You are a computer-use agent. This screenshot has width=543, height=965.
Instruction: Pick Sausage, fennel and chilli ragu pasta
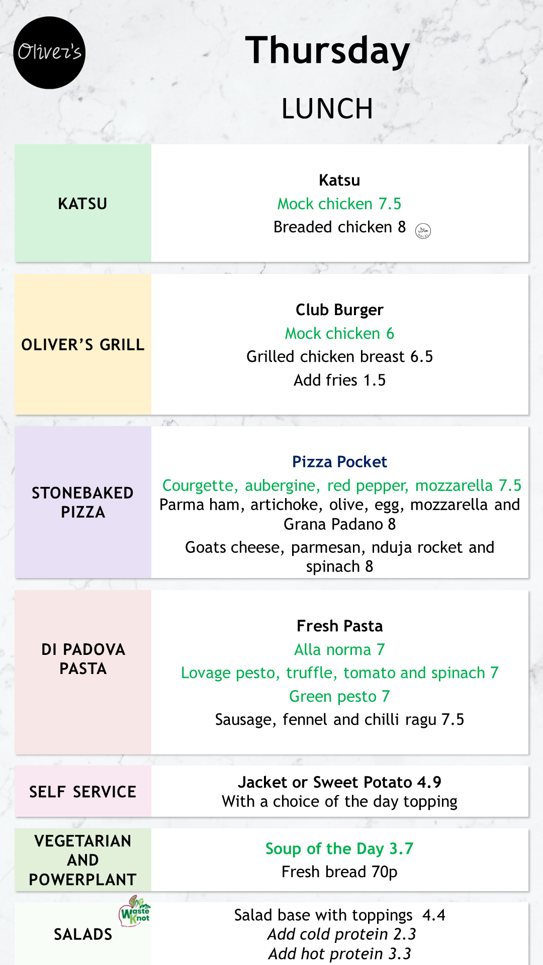coord(339,720)
